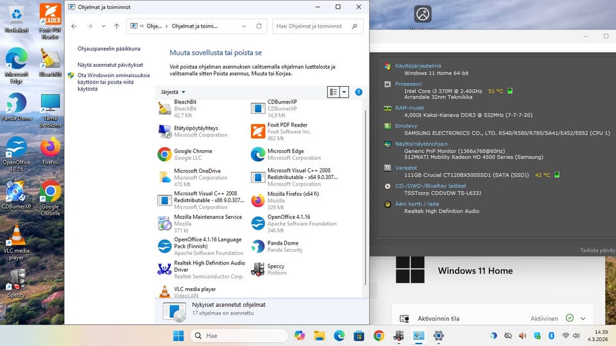Open the Google Chrome desktop shortcut

coord(50,198)
